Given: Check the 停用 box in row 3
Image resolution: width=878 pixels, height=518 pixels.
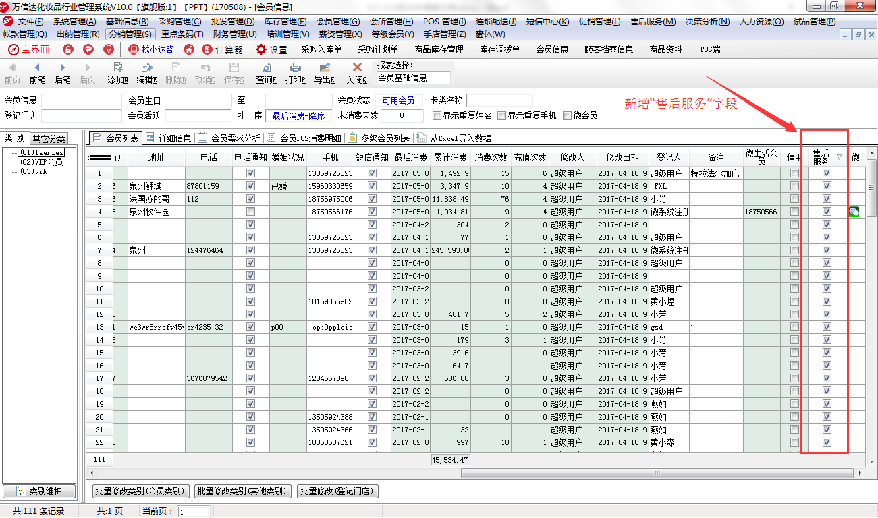Looking at the screenshot, I should tap(794, 199).
